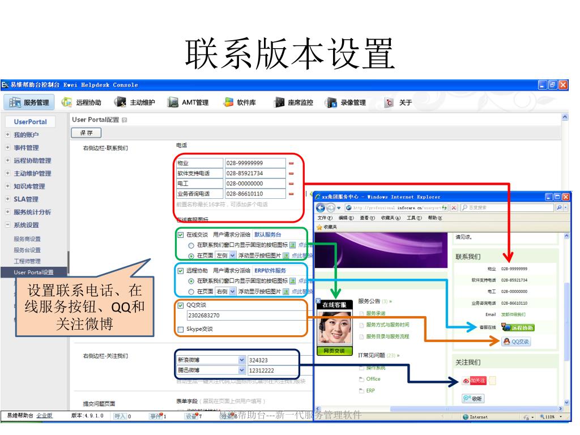Open IE 编辑 menu

pyautogui.click(x=346, y=218)
